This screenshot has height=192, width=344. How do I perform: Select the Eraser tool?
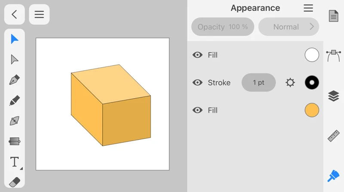click(15, 182)
